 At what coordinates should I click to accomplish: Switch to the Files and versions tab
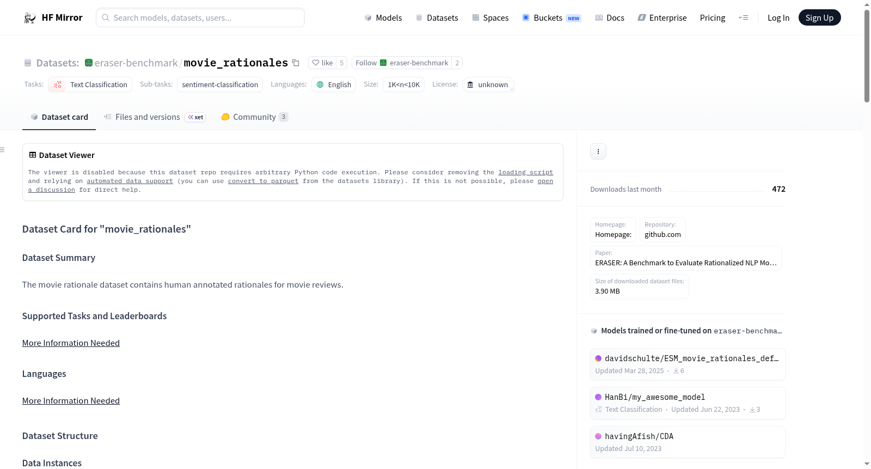pyautogui.click(x=155, y=117)
